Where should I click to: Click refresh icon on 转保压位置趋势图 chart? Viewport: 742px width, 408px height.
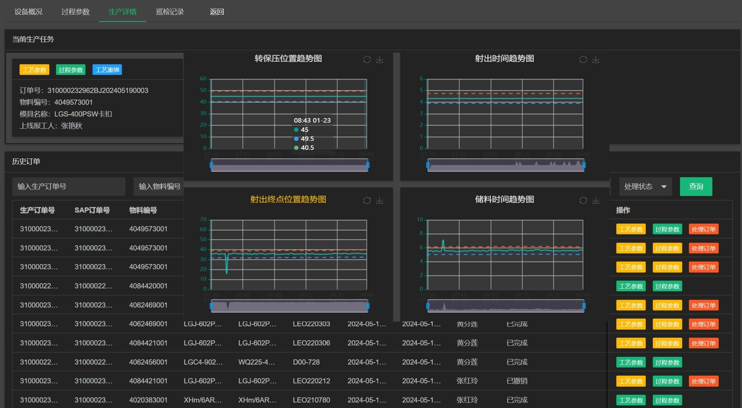(x=367, y=60)
